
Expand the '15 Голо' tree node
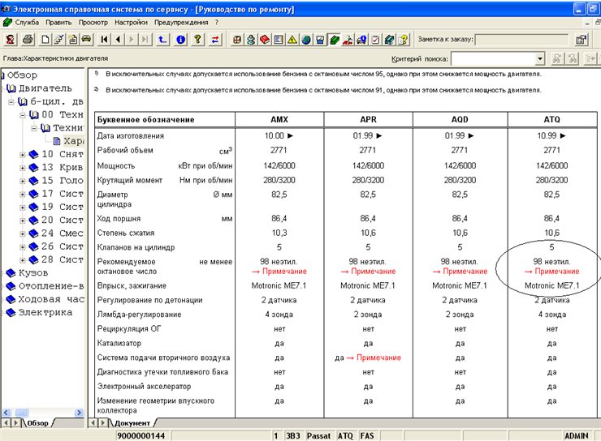click(22, 181)
